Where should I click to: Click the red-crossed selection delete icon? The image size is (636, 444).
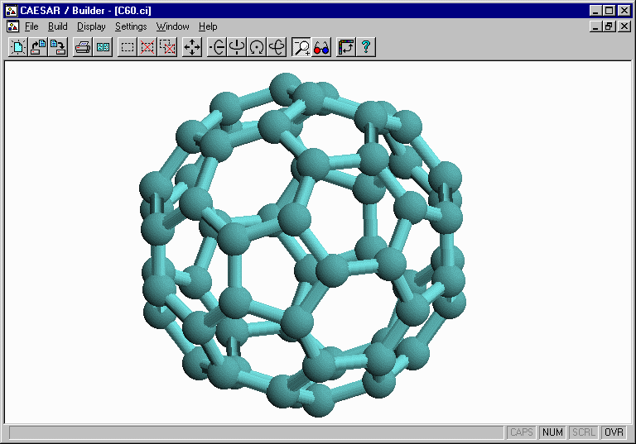pos(147,47)
